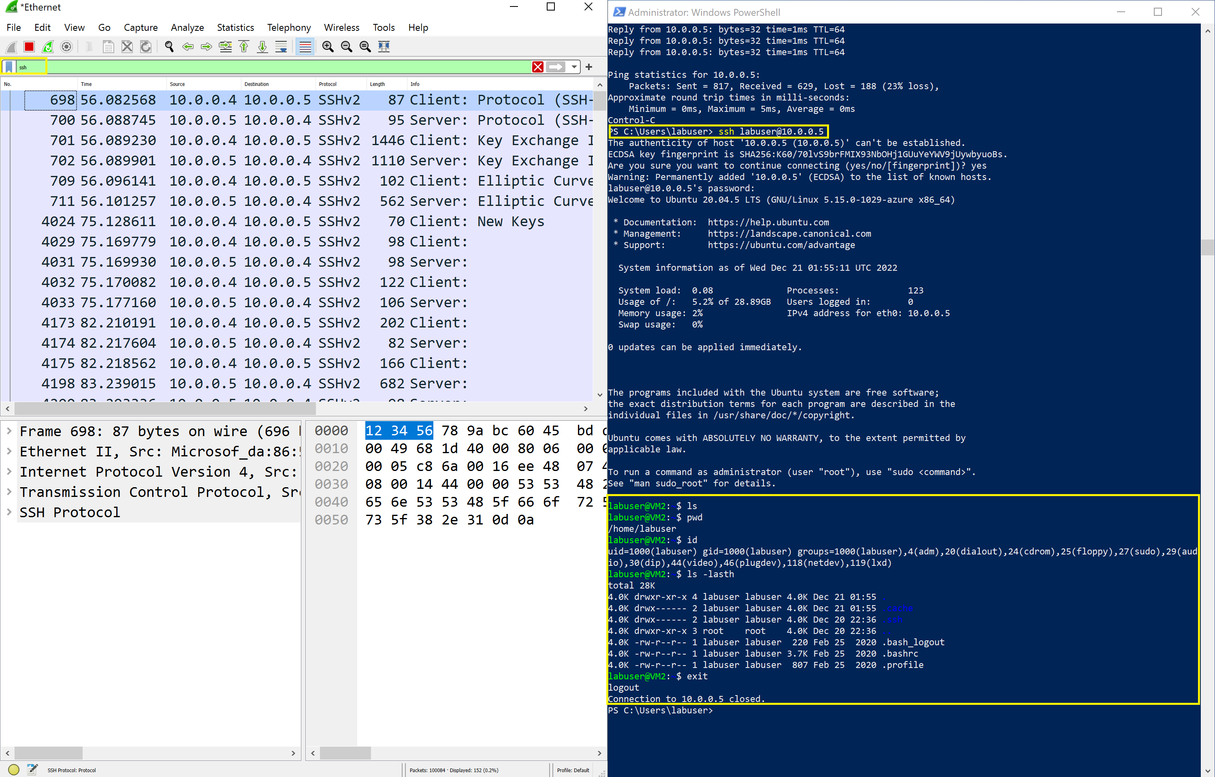
Task: Go forward in packet history
Action: 207,47
